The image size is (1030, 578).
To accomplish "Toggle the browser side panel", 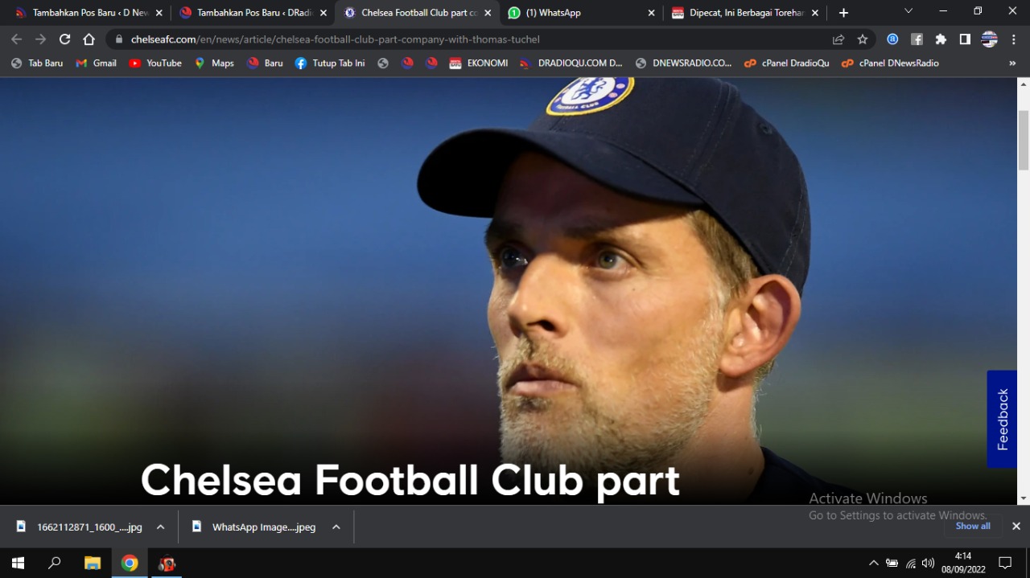I will point(965,39).
